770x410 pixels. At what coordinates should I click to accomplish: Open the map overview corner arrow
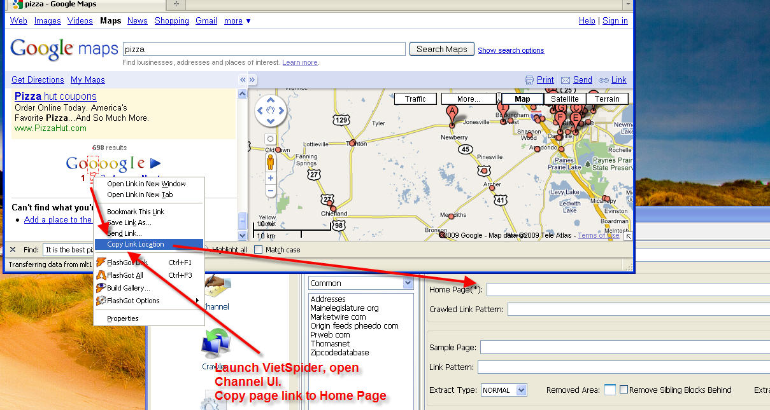pyautogui.click(x=629, y=236)
